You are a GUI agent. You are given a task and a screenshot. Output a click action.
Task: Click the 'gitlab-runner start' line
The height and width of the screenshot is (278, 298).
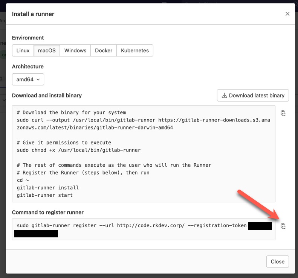click(45, 195)
